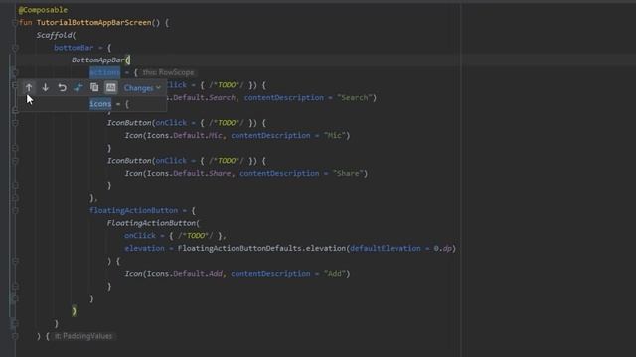Click the onClick parameter under FloatingActionButton(
The width and height of the screenshot is (636, 357).
pos(140,236)
